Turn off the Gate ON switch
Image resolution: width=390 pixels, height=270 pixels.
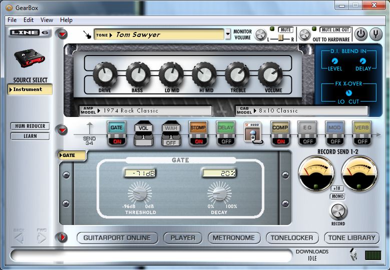(117, 141)
